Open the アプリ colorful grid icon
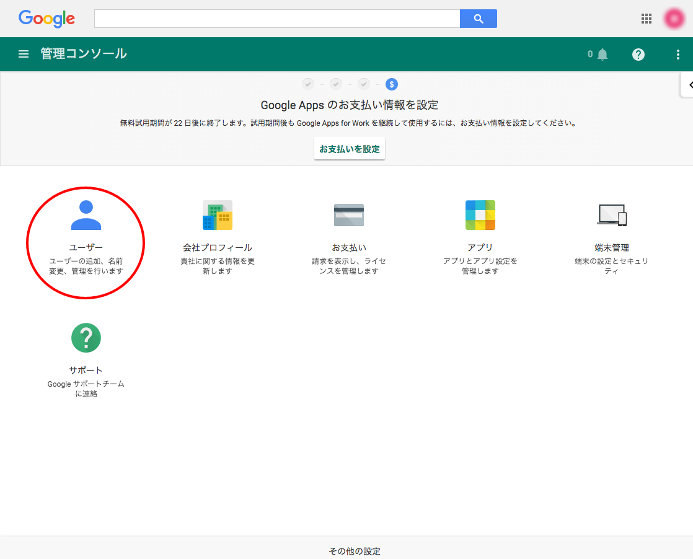Image resolution: width=693 pixels, height=559 pixels. 480,215
